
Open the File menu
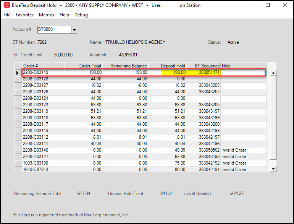(x=7, y=15)
